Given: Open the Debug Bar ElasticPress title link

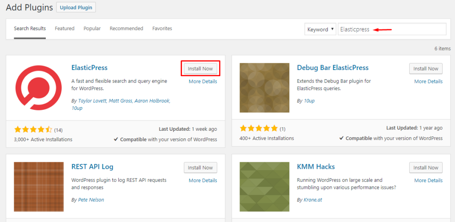Looking at the screenshot, I should [332, 68].
